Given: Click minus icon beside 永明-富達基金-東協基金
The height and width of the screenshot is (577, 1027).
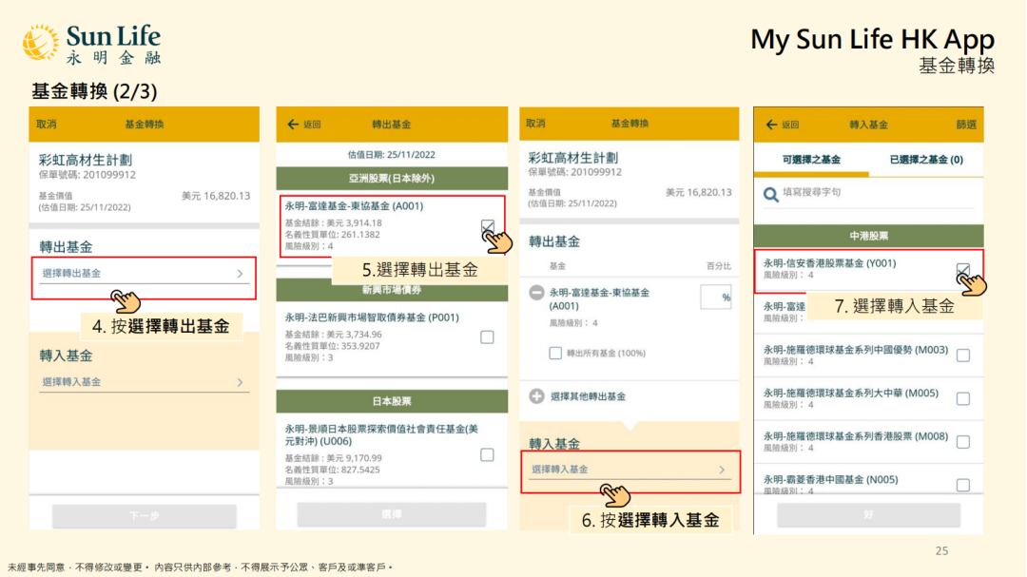Looking at the screenshot, I should click(536, 293).
